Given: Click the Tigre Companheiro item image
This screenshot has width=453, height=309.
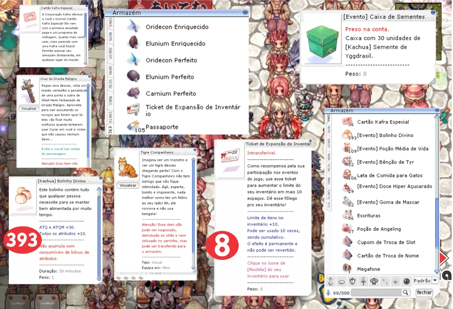Looking at the screenshot, I should pos(128,167).
